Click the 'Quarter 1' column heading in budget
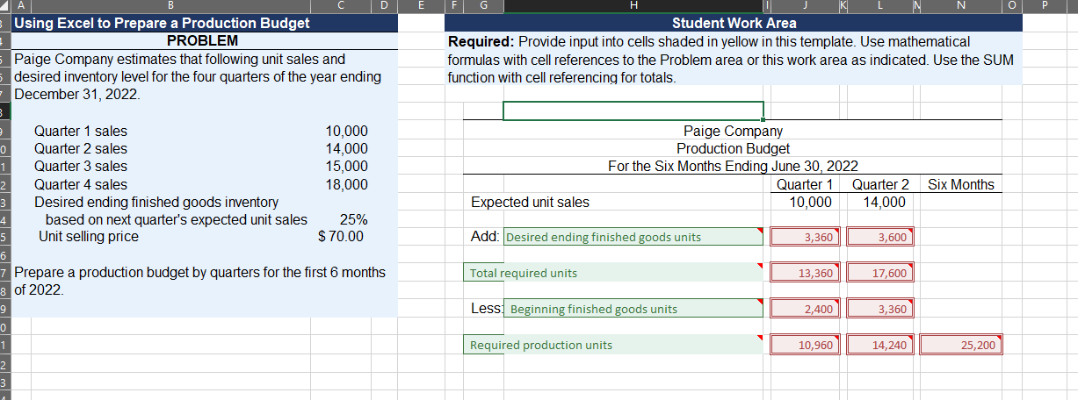Viewport: 1078px width, 400px height. point(805,184)
